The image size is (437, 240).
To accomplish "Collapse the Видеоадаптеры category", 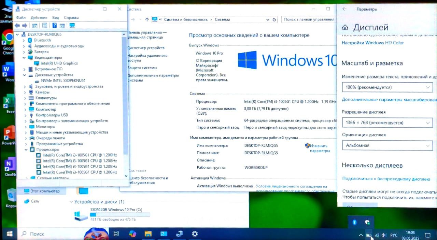I will coord(25,58).
